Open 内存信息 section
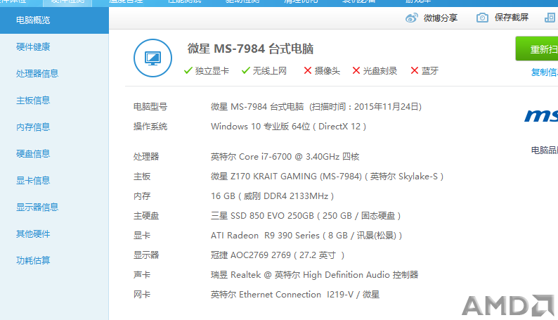This screenshot has width=558, height=320. pyautogui.click(x=33, y=127)
